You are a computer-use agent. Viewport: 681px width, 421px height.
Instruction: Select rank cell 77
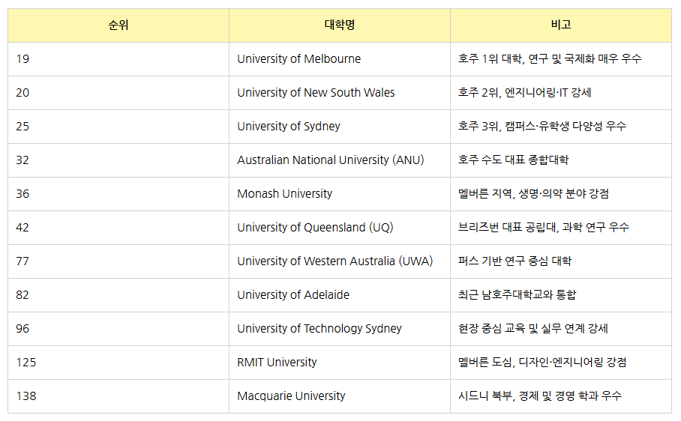click(118, 261)
